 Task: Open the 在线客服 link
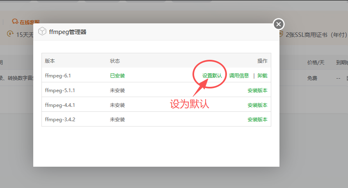click(x=30, y=22)
